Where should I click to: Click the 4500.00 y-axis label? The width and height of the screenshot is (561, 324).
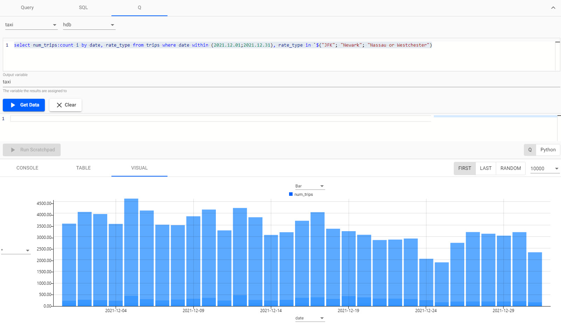point(44,204)
